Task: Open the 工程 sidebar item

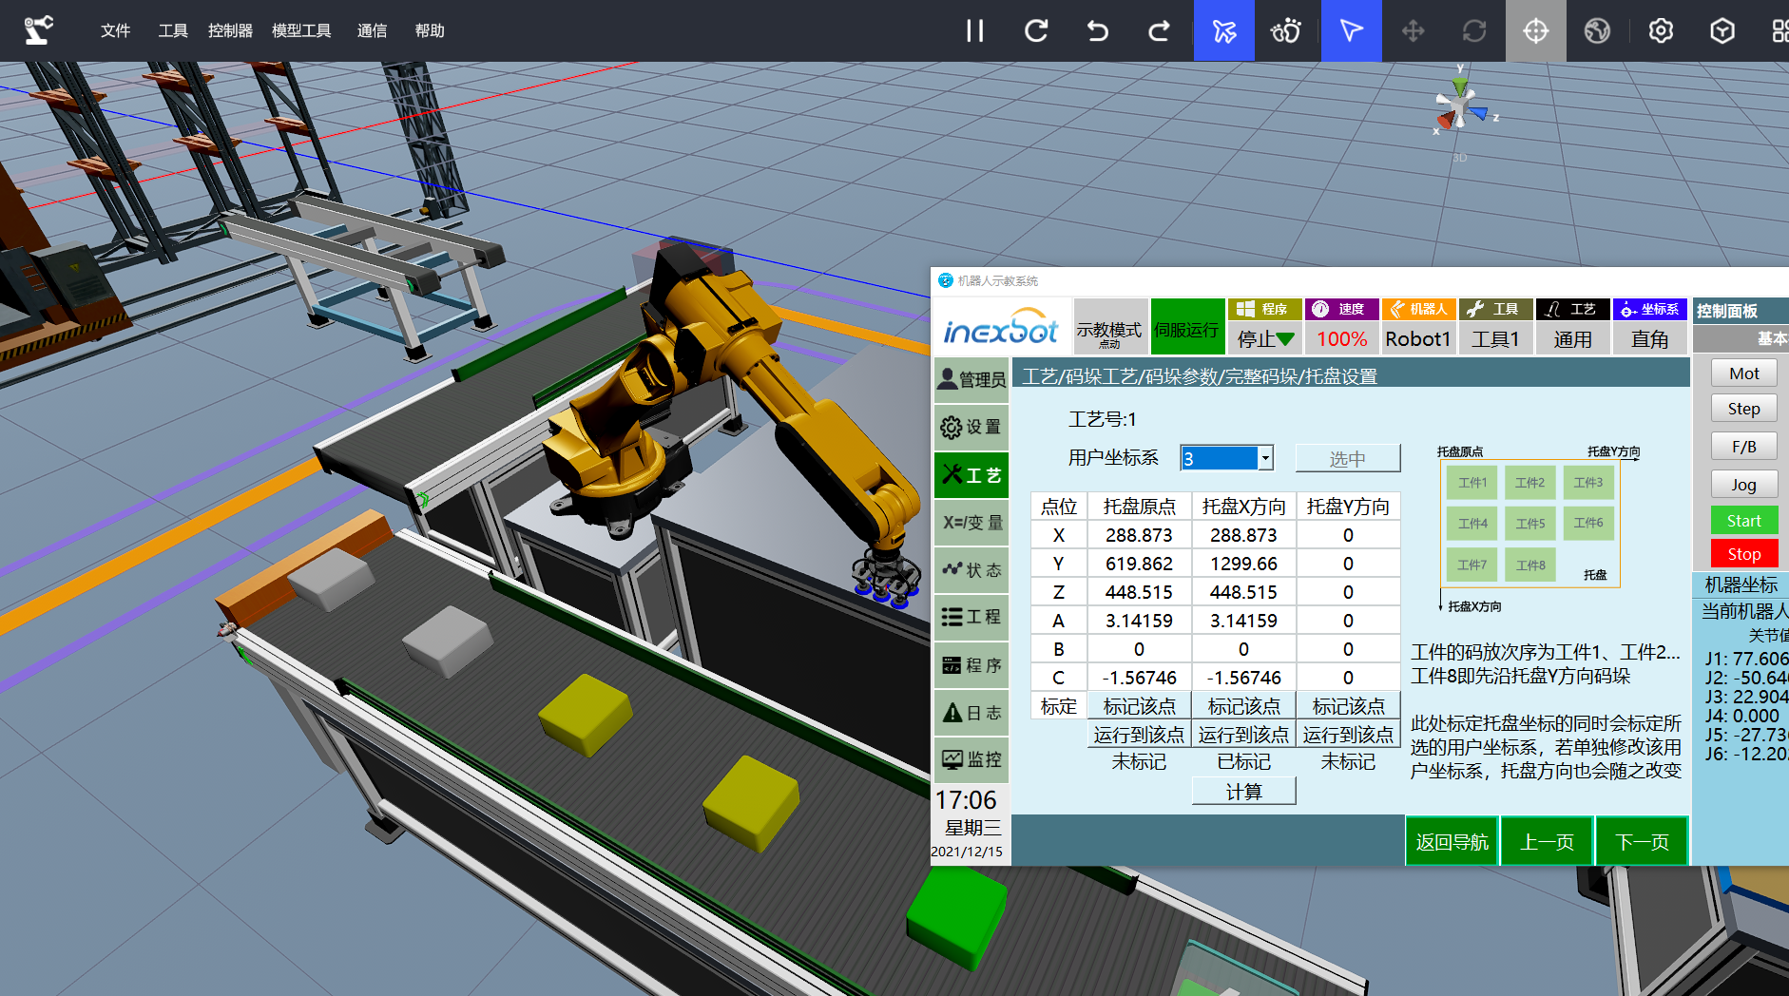Action: [971, 617]
